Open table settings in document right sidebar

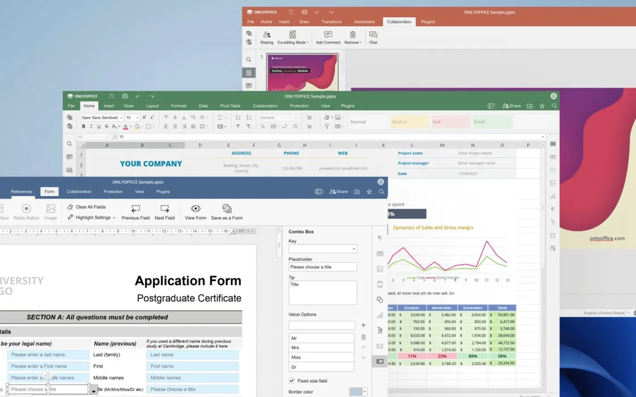click(380, 254)
